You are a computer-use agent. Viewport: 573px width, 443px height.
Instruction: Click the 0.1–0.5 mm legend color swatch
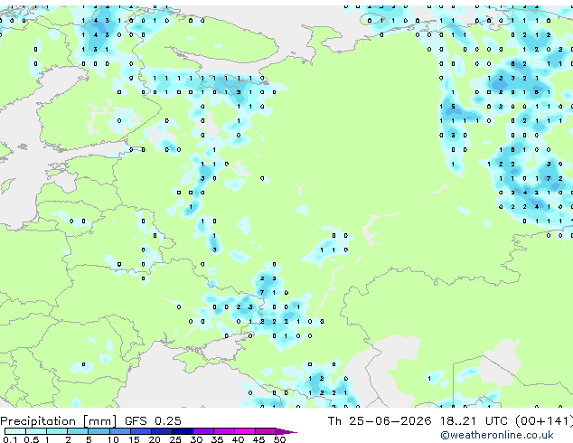point(15,431)
